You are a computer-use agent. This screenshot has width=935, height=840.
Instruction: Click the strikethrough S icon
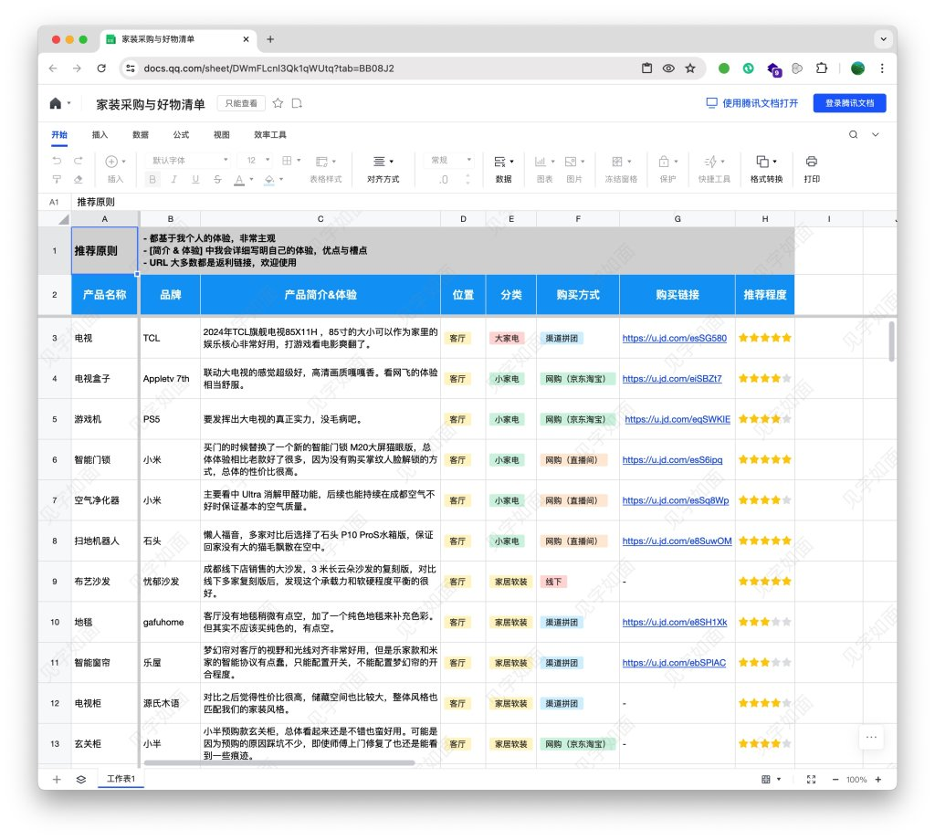tap(217, 179)
